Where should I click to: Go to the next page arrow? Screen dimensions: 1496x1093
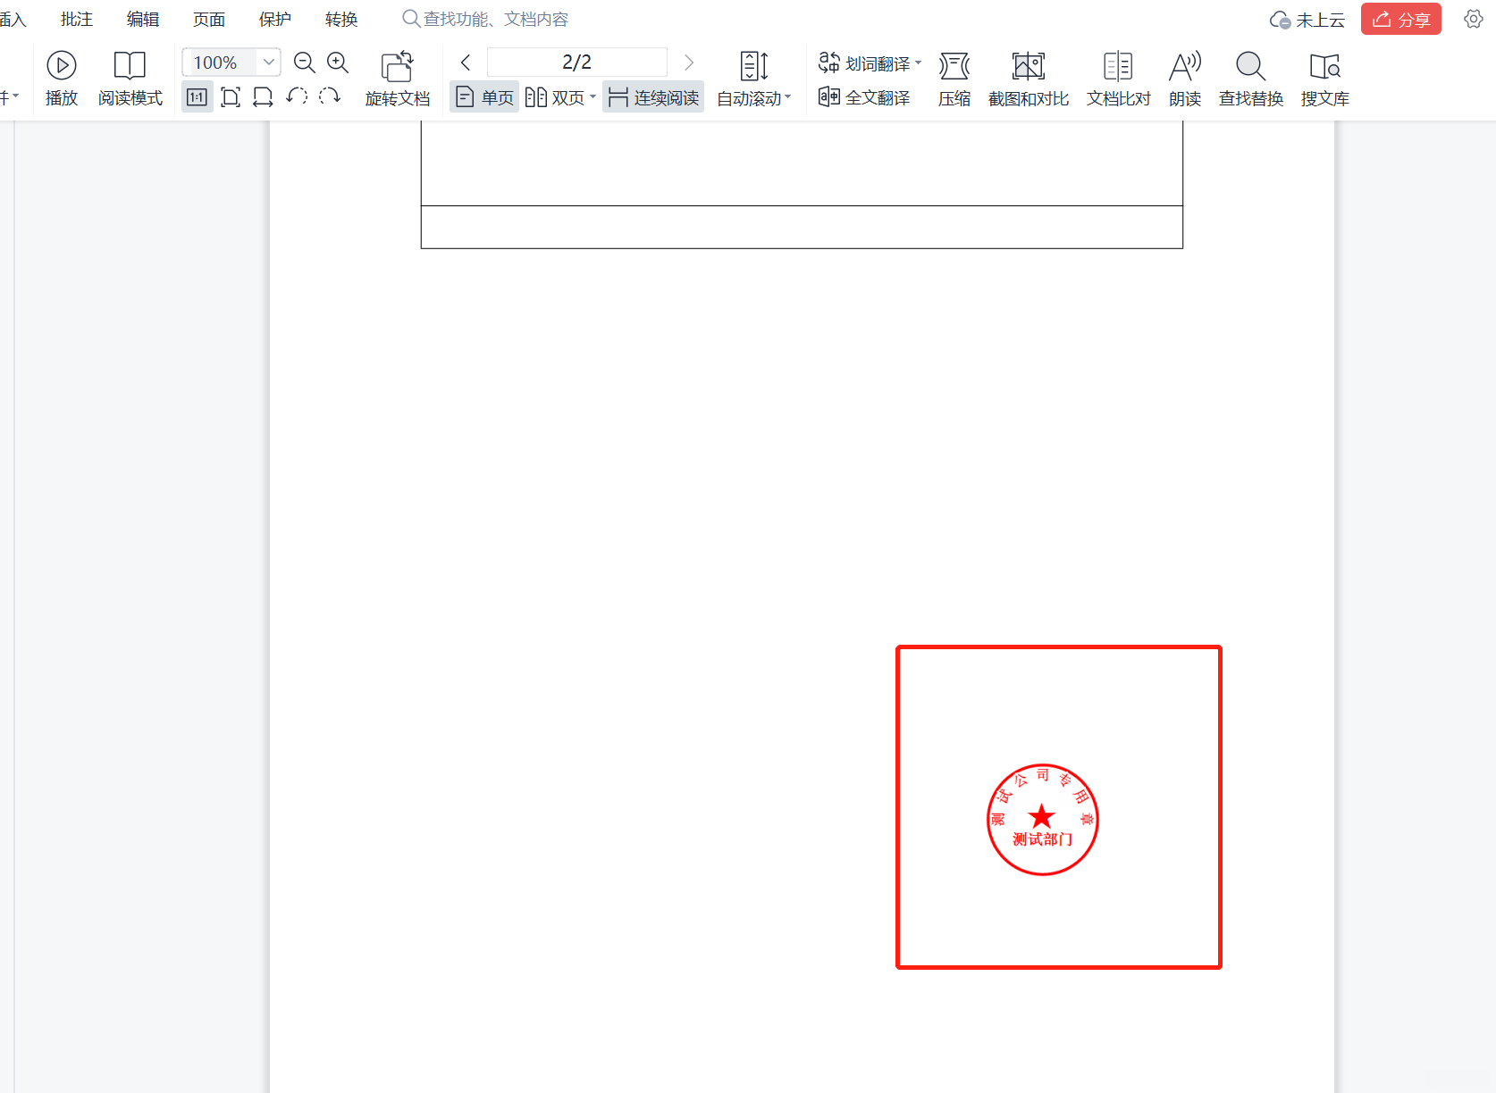click(688, 63)
